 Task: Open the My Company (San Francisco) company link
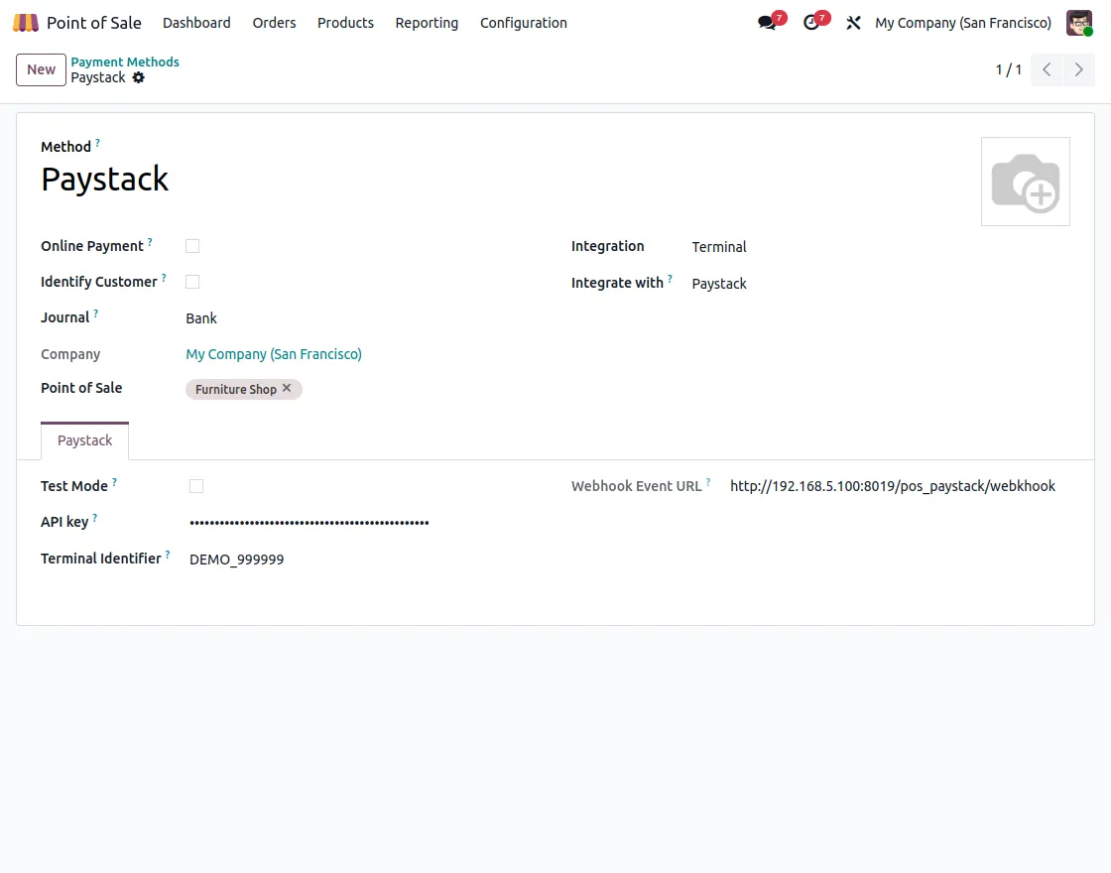(x=274, y=353)
